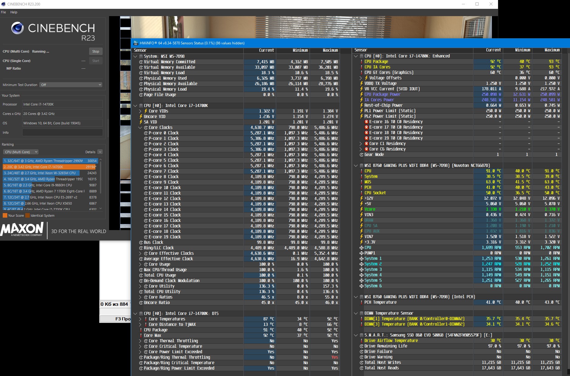Click the lightning icon beside VDDQ TX Voltage

pos(362,83)
